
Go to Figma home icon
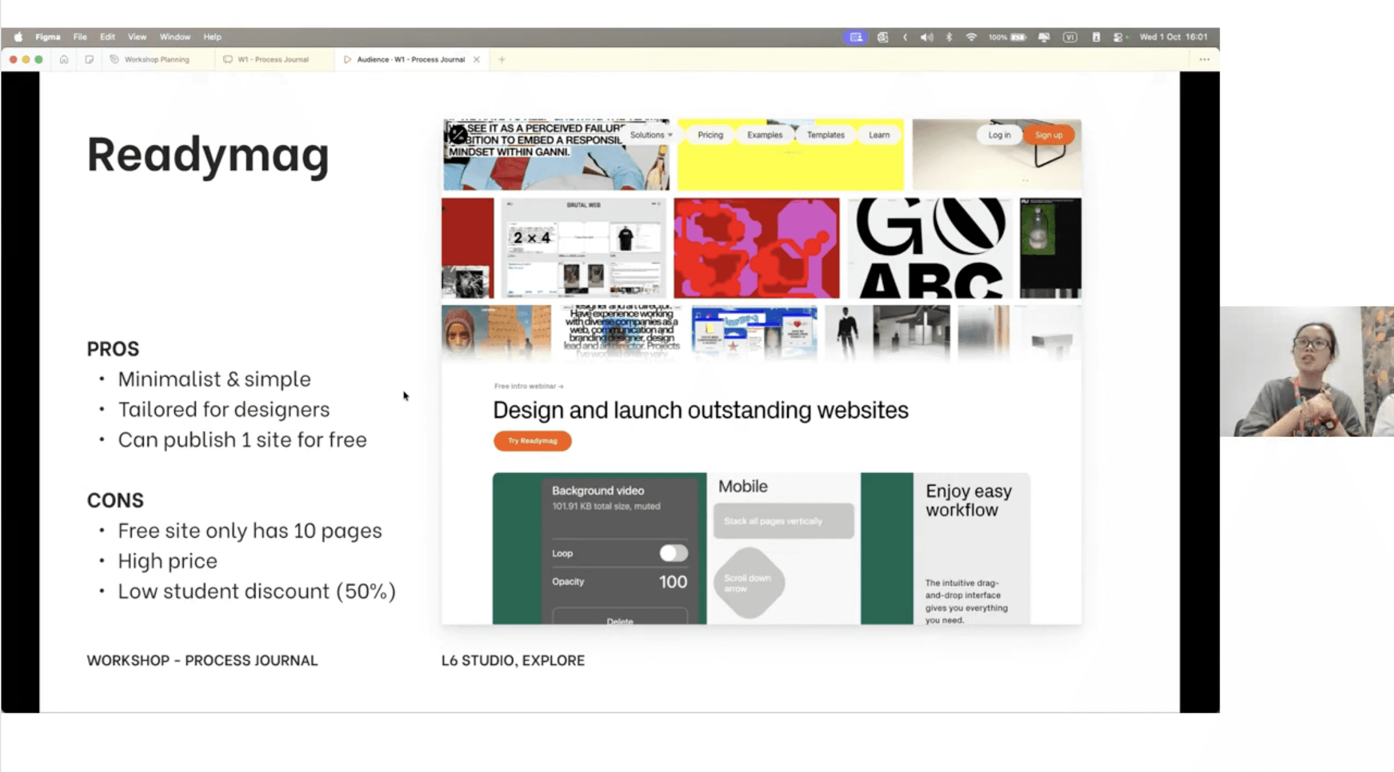pos(64,59)
